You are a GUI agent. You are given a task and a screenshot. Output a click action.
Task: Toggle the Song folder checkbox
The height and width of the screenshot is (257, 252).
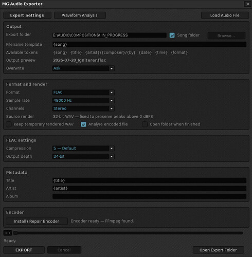(x=172, y=35)
